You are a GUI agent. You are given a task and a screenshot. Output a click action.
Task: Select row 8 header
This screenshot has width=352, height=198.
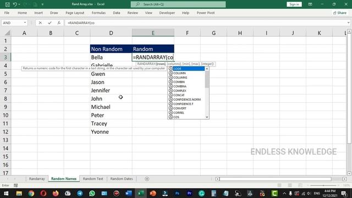(x=5, y=98)
